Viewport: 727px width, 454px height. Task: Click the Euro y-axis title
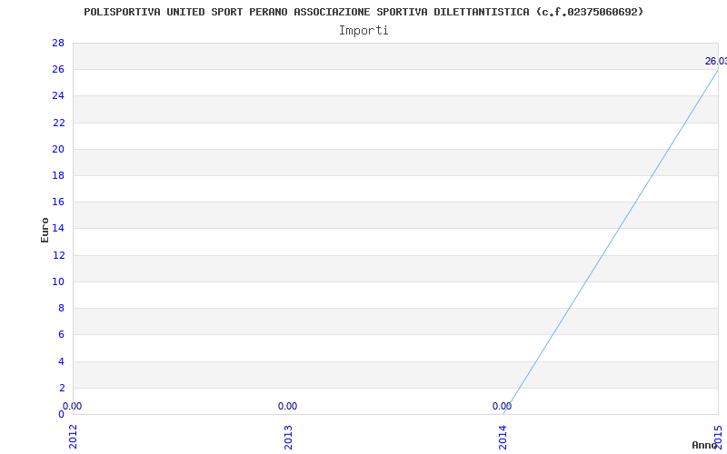click(x=45, y=230)
